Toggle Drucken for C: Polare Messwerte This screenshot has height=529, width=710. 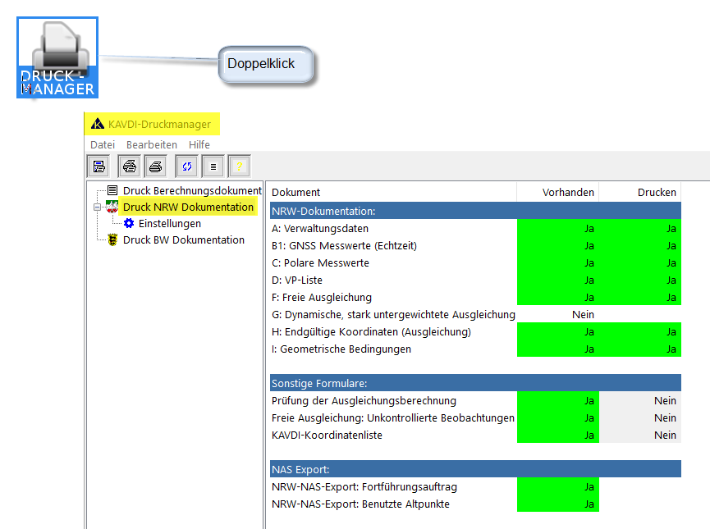click(640, 263)
